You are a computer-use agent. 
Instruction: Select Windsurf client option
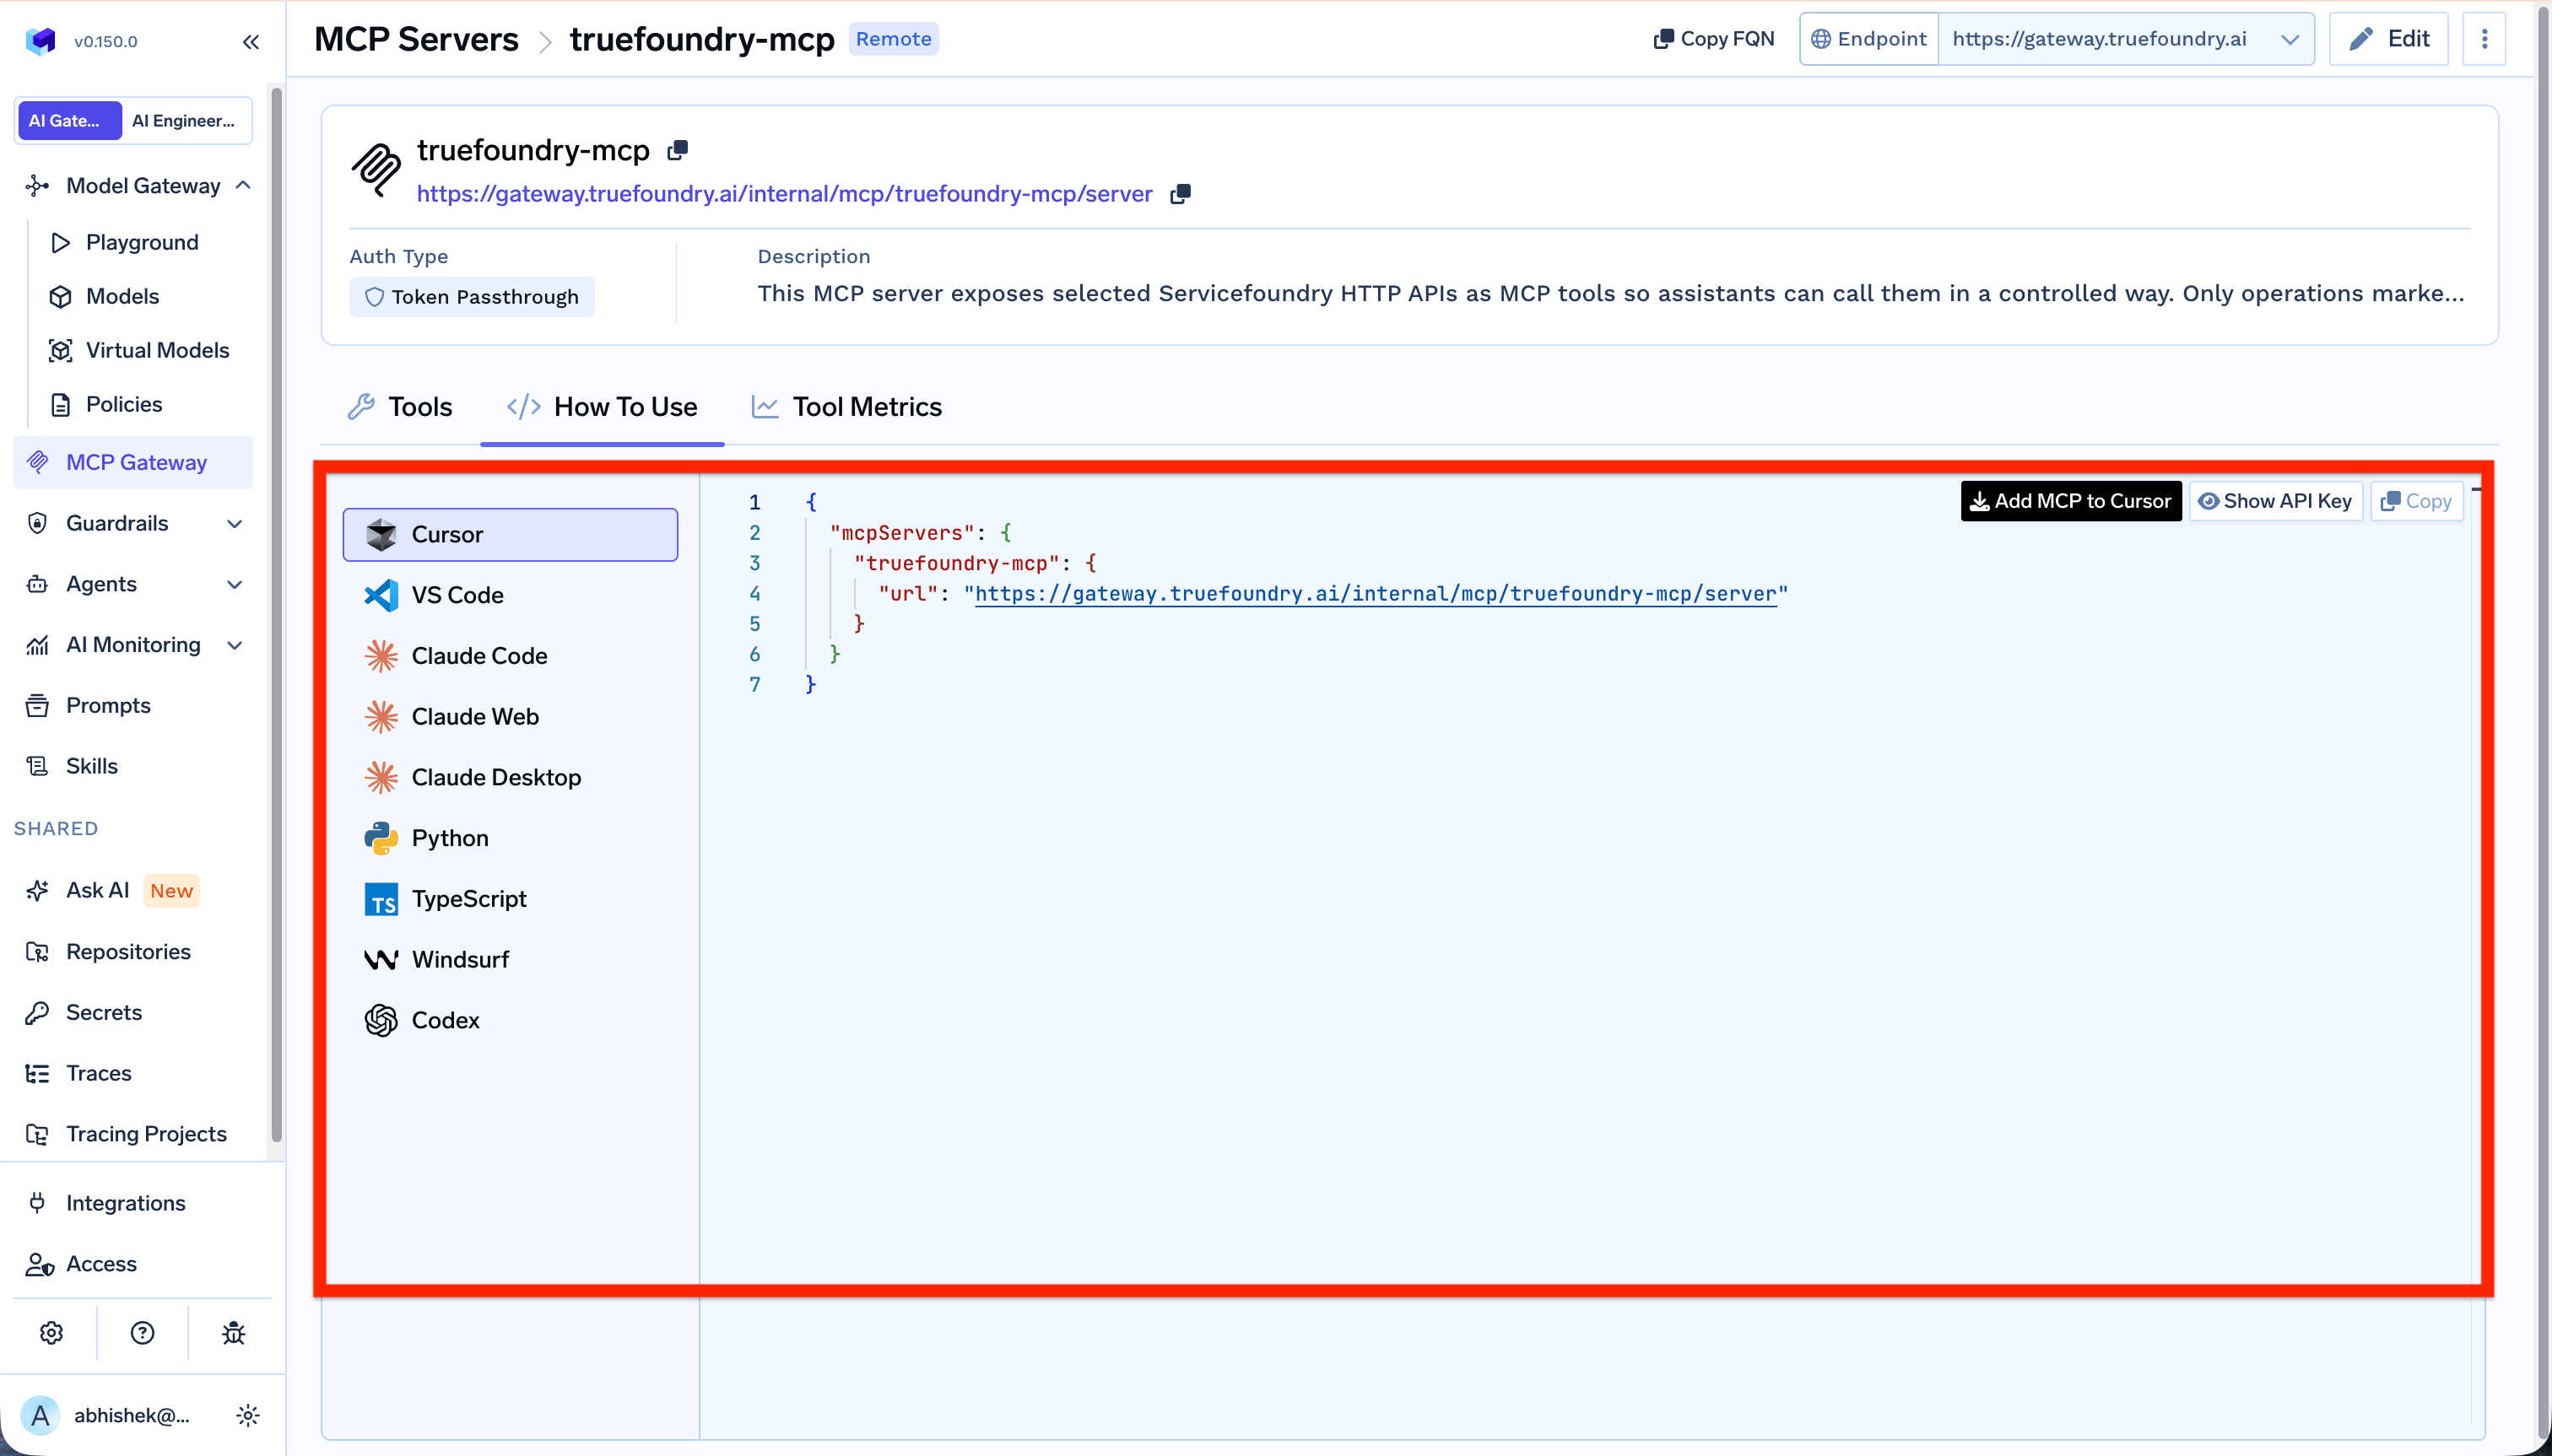(x=511, y=959)
